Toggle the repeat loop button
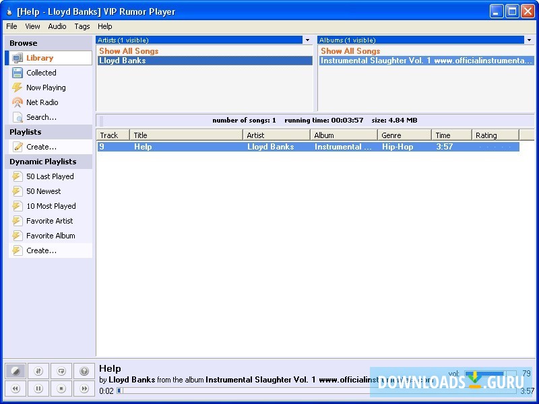This screenshot has width=539, height=404. 61,371
